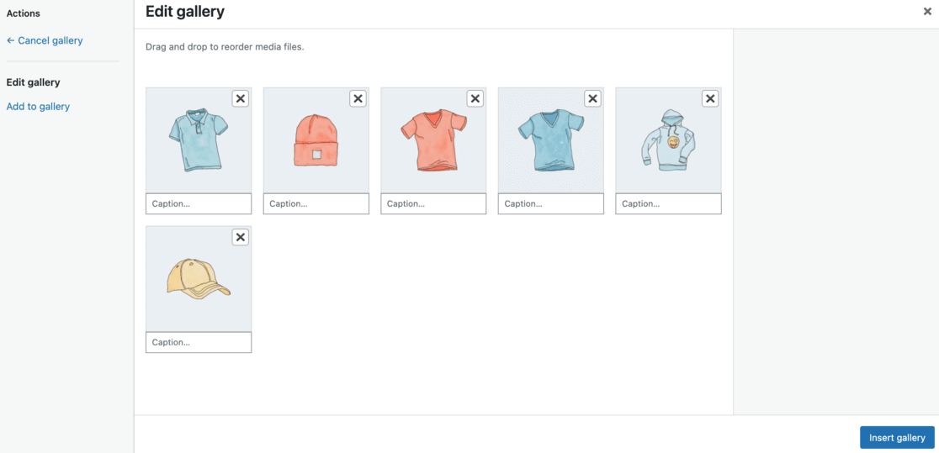
Task: Remove the blue polo shirt image
Action: tap(241, 99)
